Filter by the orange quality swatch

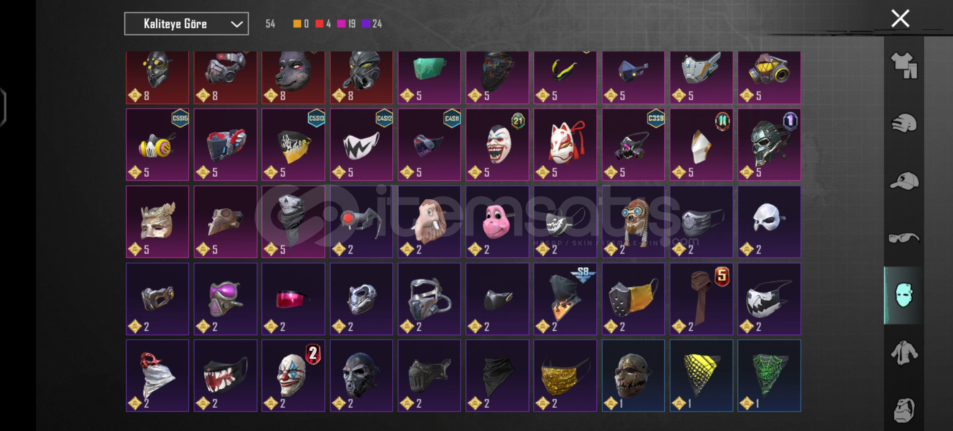pos(297,24)
